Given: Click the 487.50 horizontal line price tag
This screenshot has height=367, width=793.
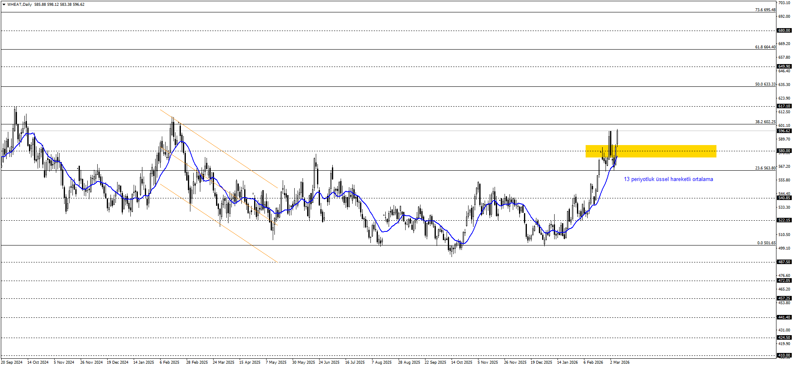Looking at the screenshot, I should [784, 262].
